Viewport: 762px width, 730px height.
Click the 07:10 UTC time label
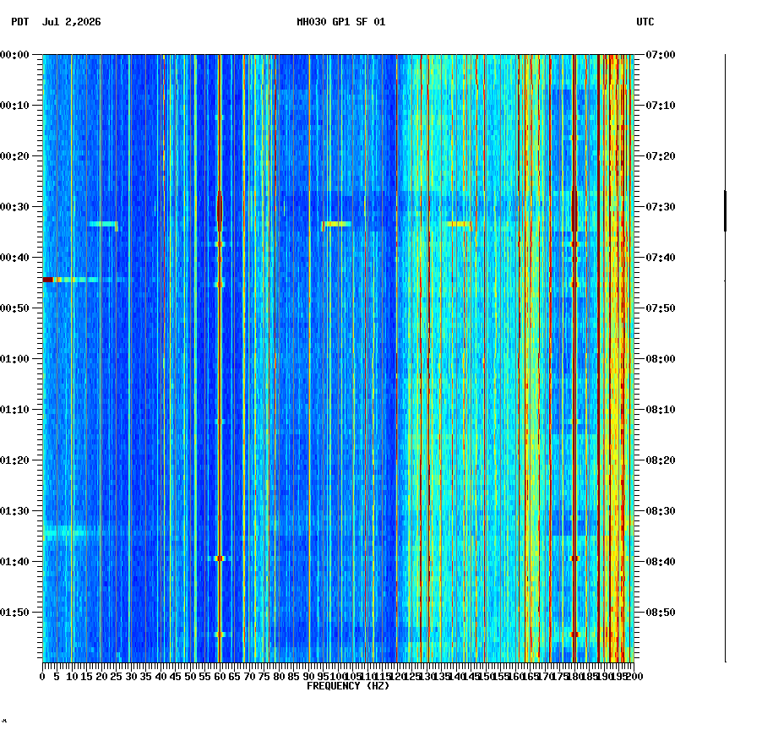tap(661, 106)
